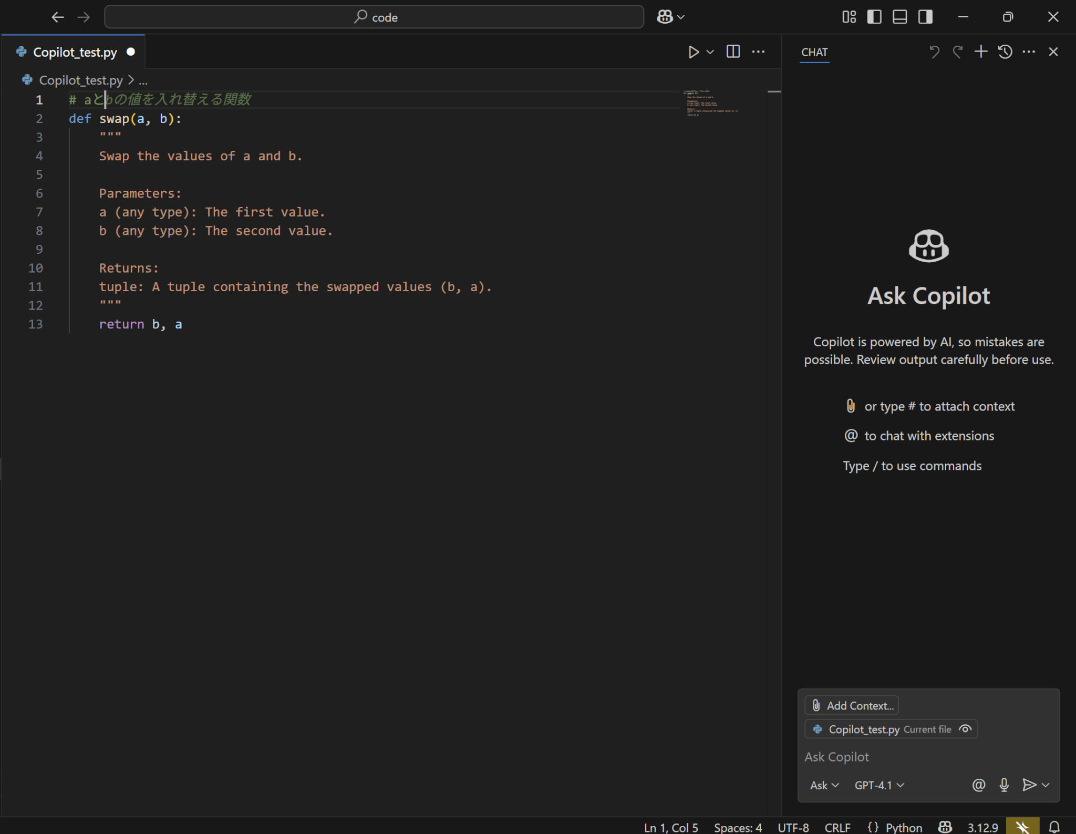Click the 'Swap the values of a and b.' line
Viewport: 1076px width, 834px height.
pos(200,156)
